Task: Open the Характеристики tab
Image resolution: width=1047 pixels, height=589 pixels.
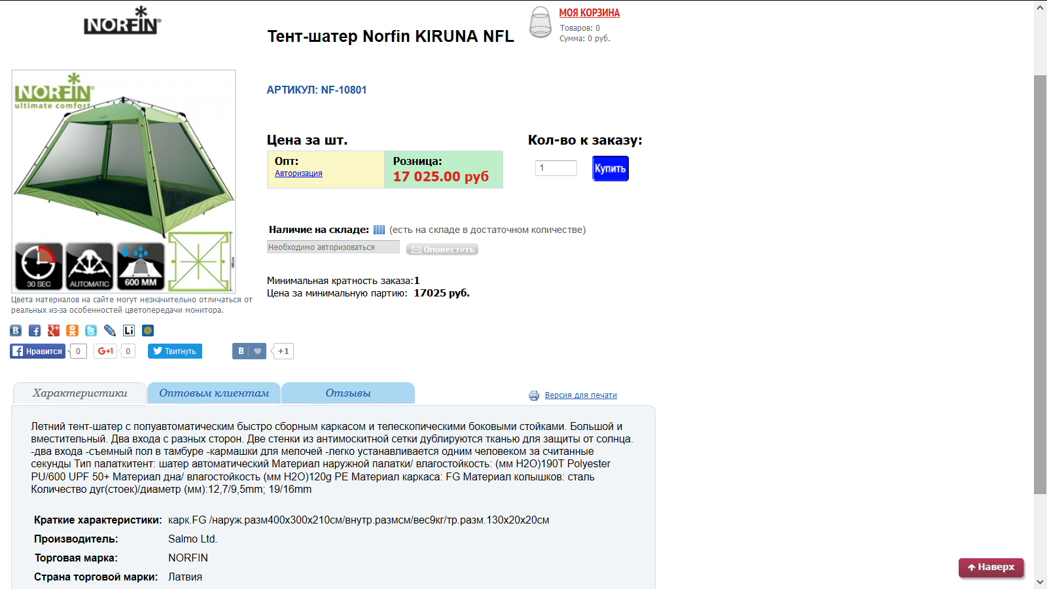Action: [80, 393]
